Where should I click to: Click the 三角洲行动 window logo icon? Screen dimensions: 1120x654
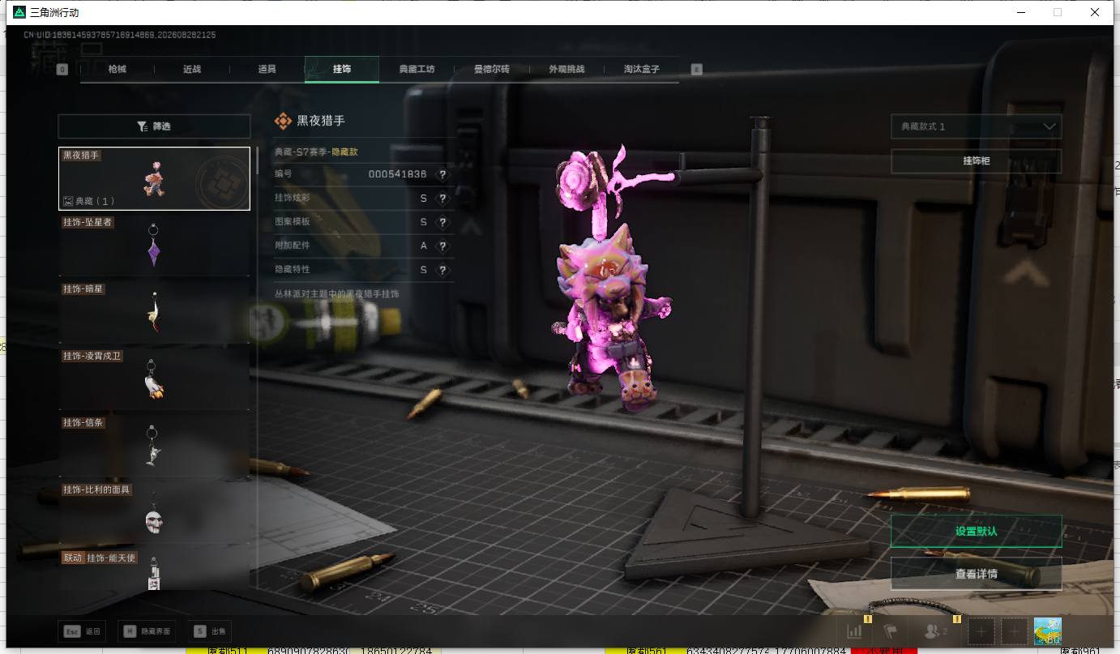pyautogui.click(x=19, y=12)
